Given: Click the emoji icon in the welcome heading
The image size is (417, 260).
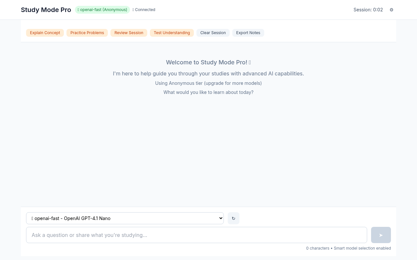Looking at the screenshot, I should tap(250, 62).
